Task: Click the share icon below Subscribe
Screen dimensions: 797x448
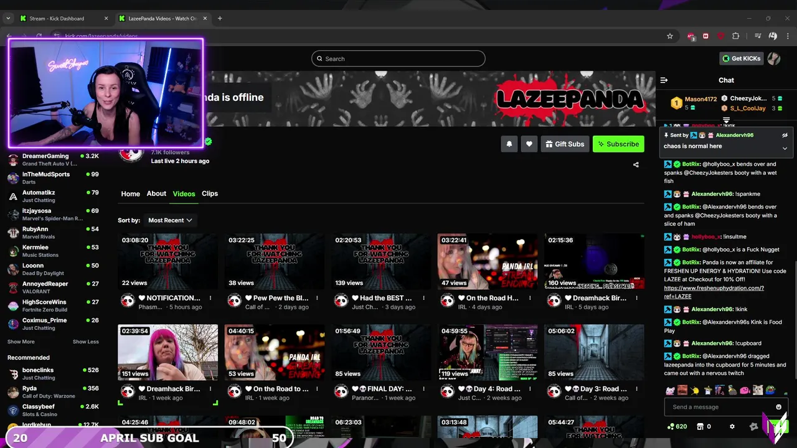Action: [x=636, y=165]
